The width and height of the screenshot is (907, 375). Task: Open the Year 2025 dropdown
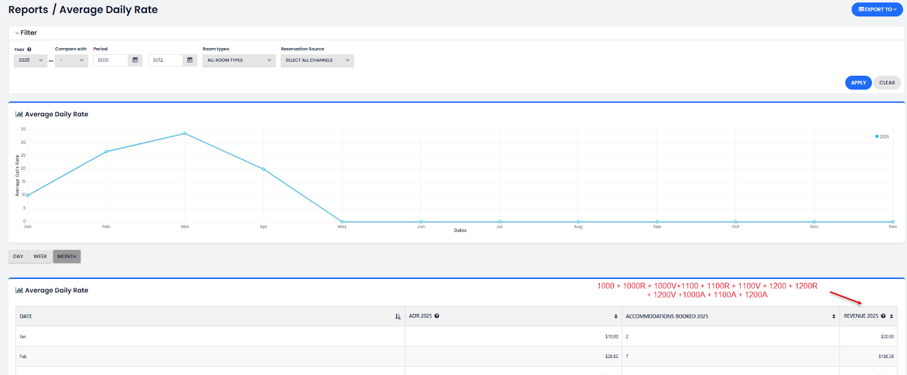pyautogui.click(x=31, y=60)
